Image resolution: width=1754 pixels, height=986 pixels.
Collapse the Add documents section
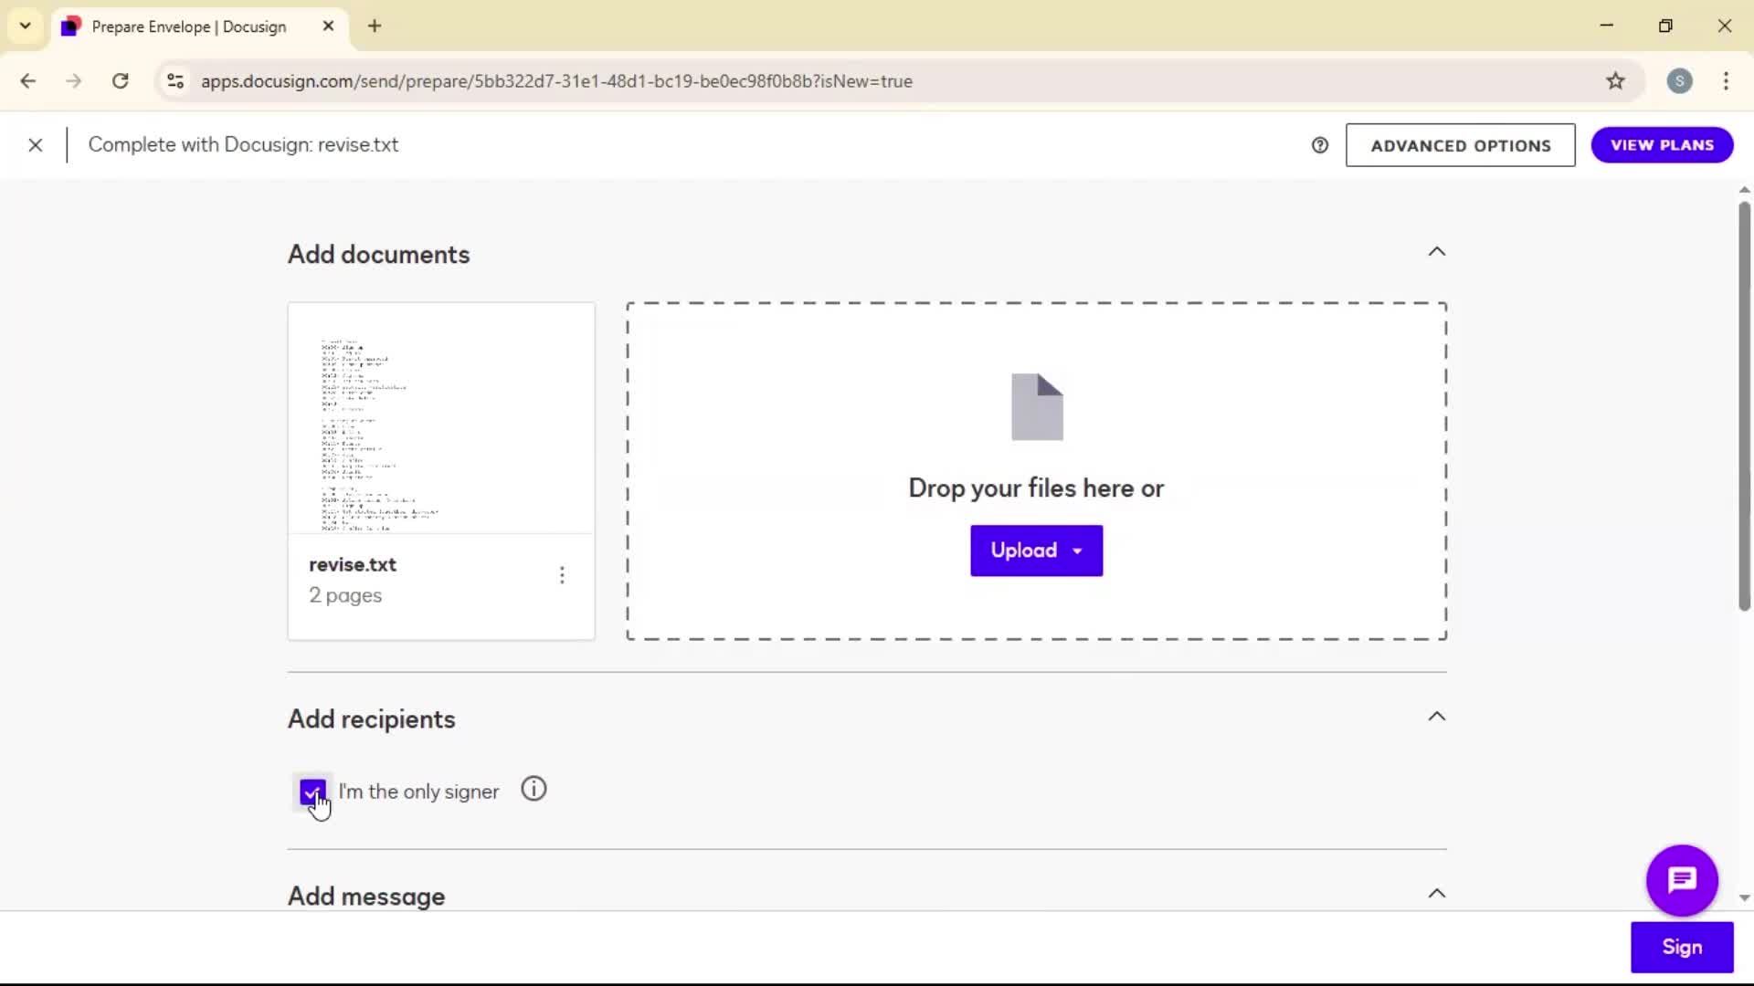point(1436,252)
